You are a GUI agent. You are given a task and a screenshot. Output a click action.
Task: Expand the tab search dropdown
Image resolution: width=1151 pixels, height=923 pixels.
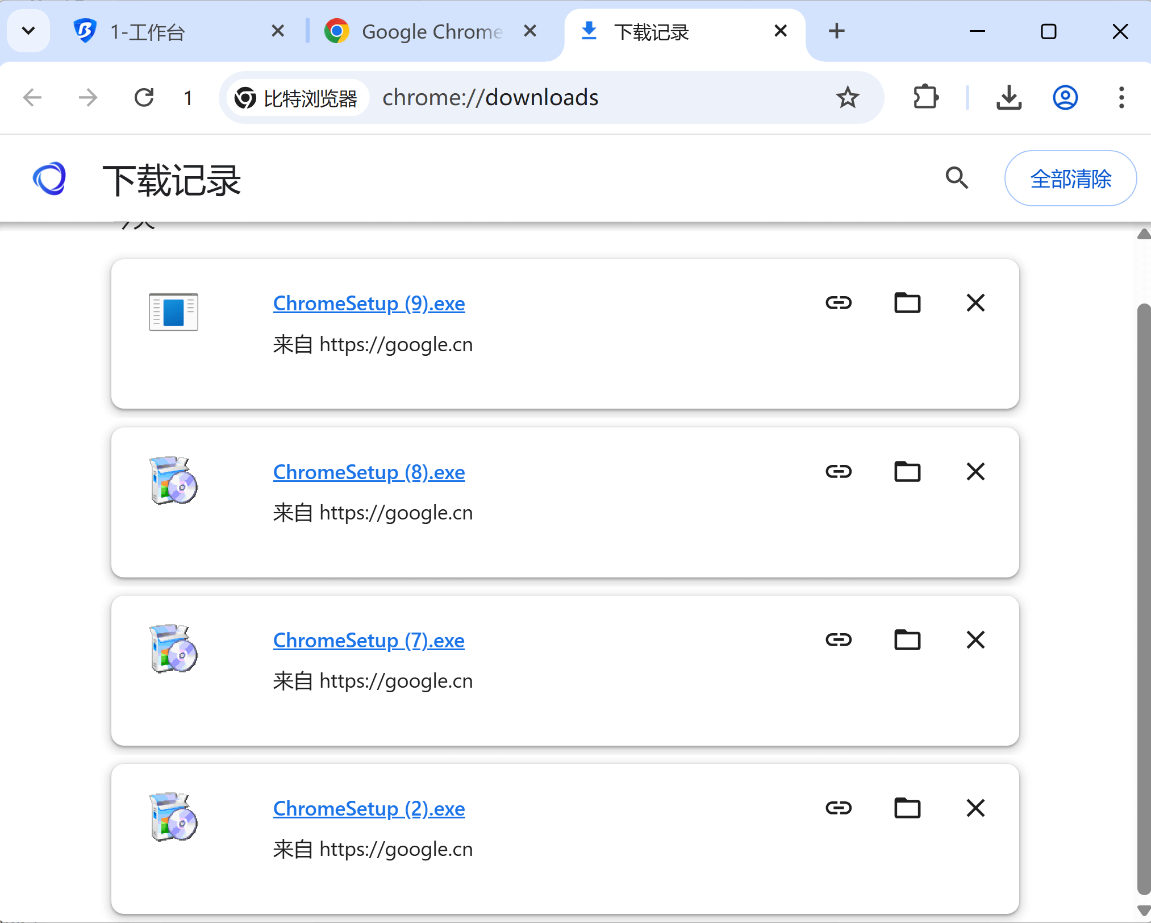click(28, 31)
